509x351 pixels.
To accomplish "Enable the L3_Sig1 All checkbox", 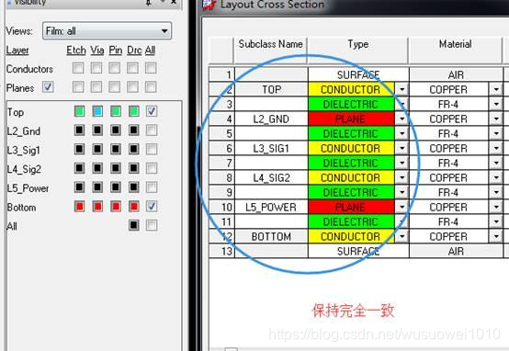I will pyautogui.click(x=152, y=150).
